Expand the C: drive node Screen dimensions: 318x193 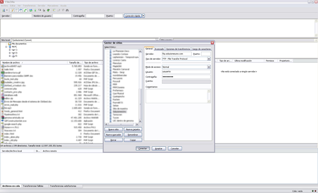click(x=10, y=50)
